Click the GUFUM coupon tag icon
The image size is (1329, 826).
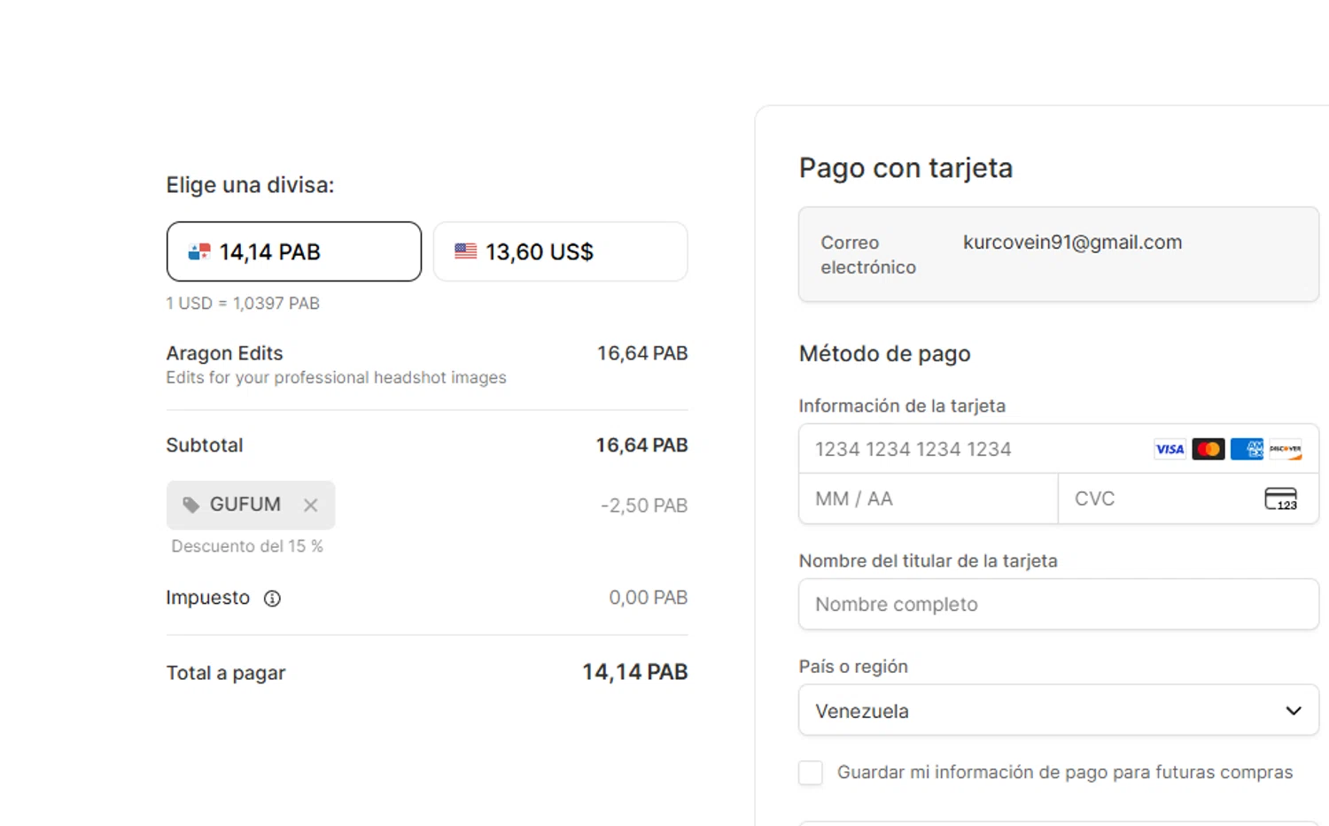tap(190, 505)
